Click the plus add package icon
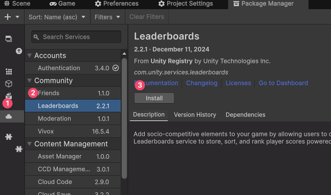Screen dimensions: 331x195 click(x=8, y=17)
